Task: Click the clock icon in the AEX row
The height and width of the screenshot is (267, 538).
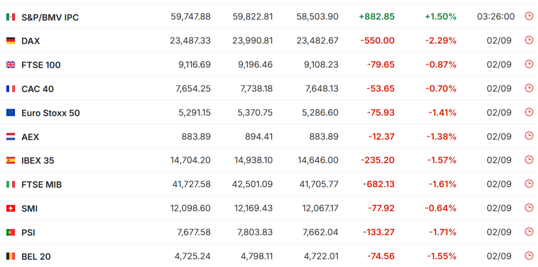Action: (529, 136)
